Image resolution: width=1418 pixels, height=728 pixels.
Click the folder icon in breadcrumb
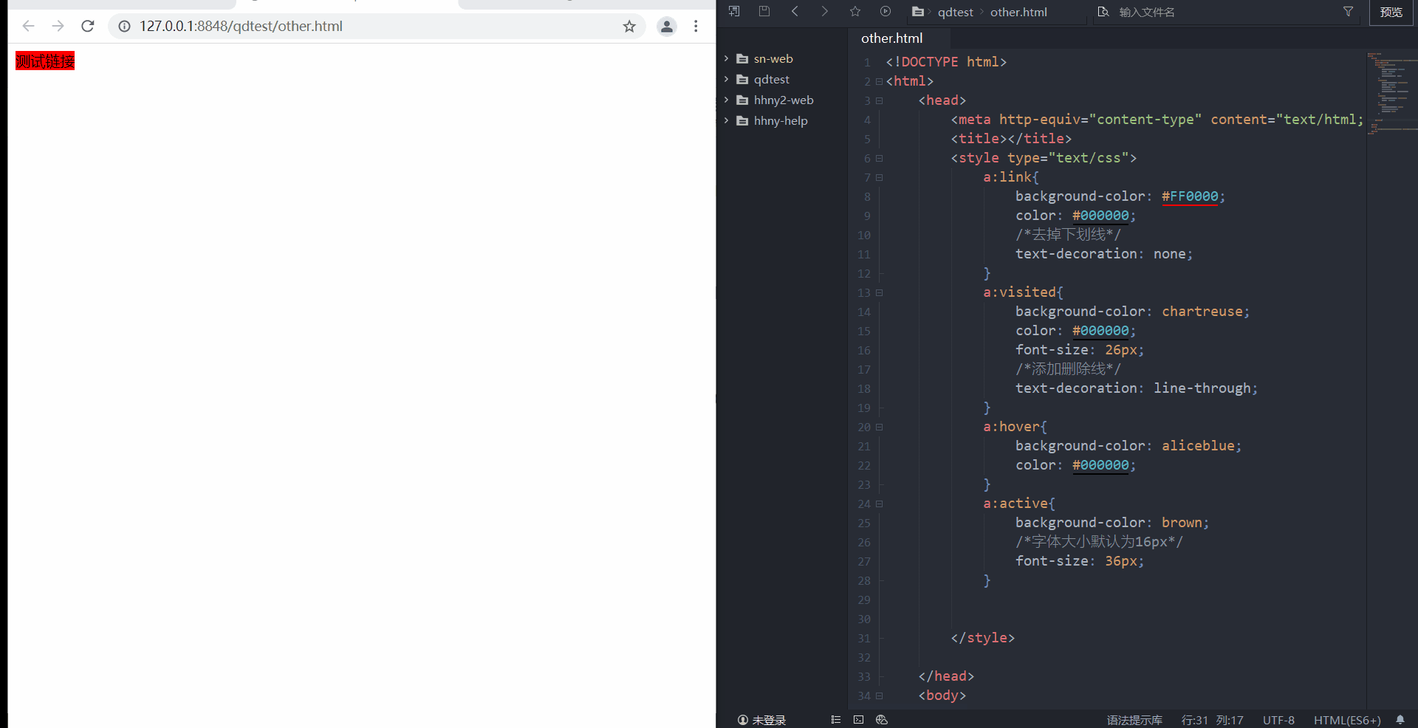918,11
